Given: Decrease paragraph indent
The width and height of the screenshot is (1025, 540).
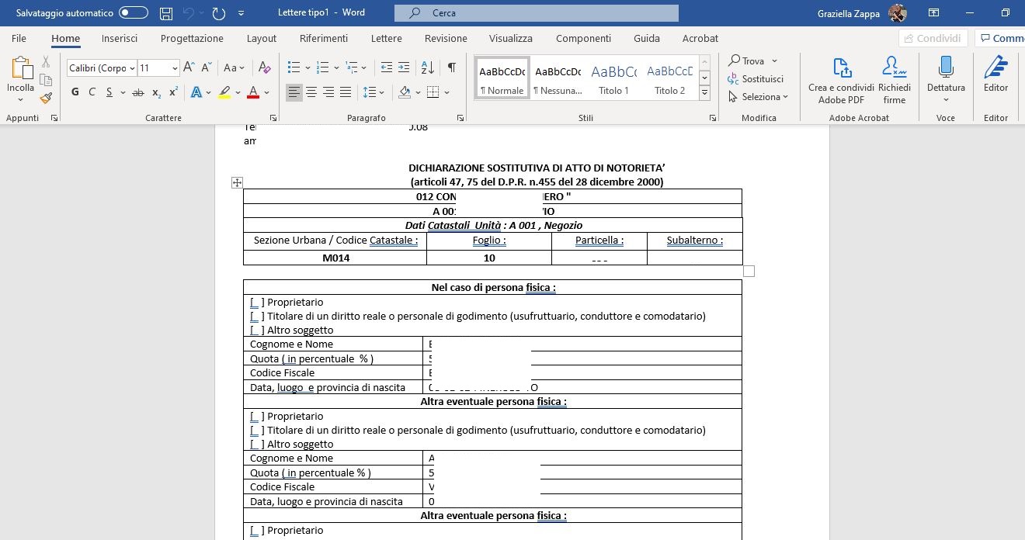Looking at the screenshot, I should coord(386,67).
